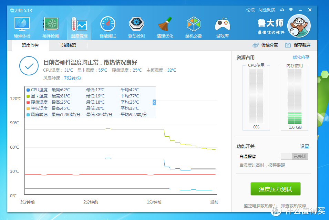Viewport: 329px width, 220px height.
Task: Click the 最高:1280转/分 fan value
Action: click(x=66, y=115)
